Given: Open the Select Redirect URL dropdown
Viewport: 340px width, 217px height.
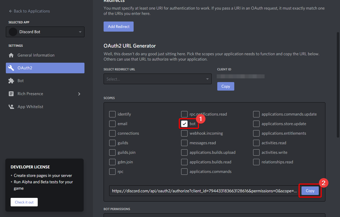Looking at the screenshot, I should pyautogui.click(x=158, y=79).
